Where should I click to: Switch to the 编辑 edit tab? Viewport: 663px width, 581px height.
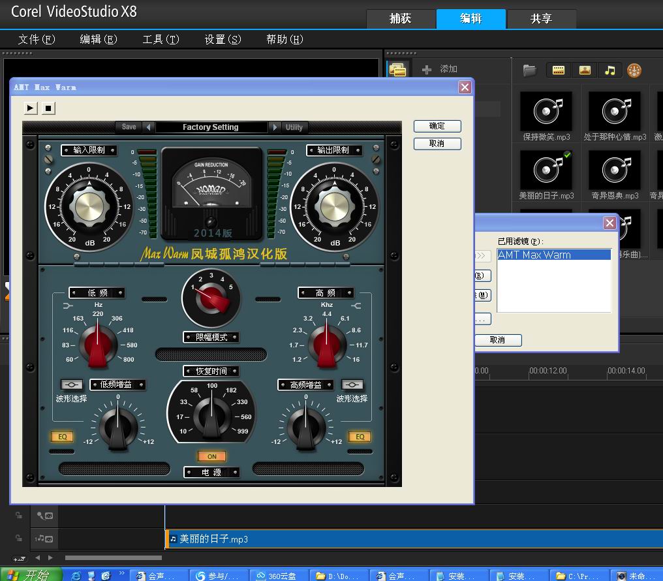(x=471, y=19)
